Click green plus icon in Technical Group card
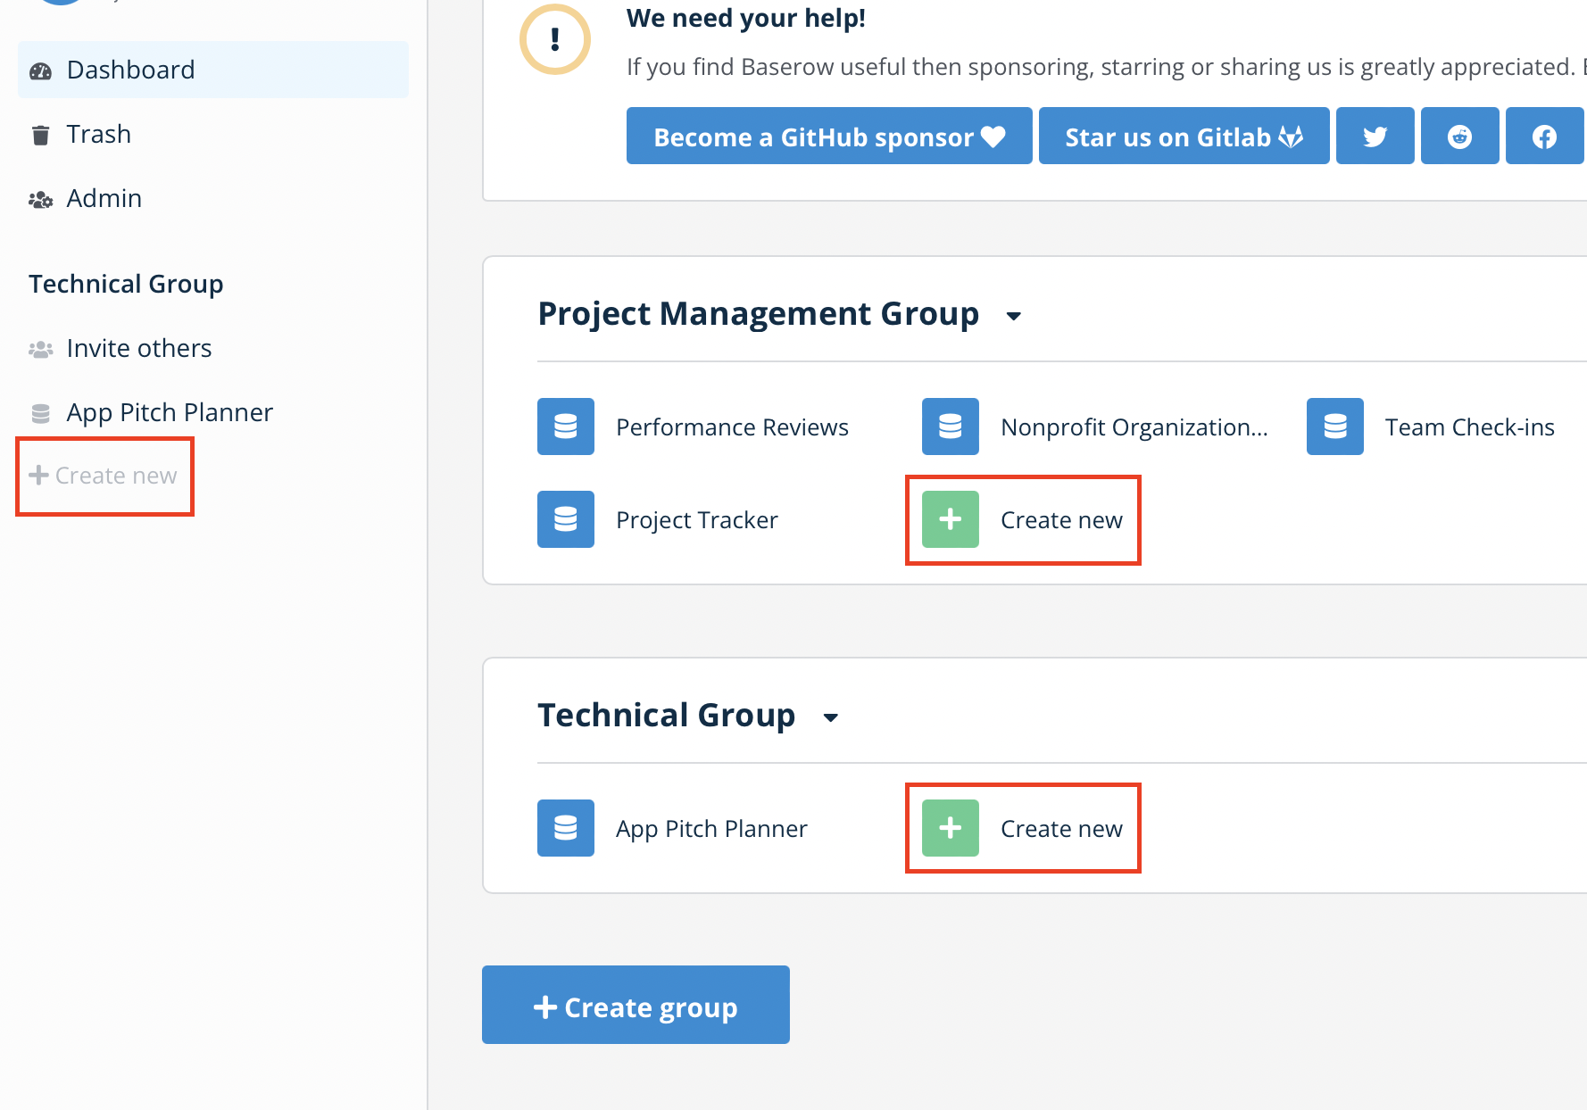This screenshot has width=1587, height=1110. (951, 828)
